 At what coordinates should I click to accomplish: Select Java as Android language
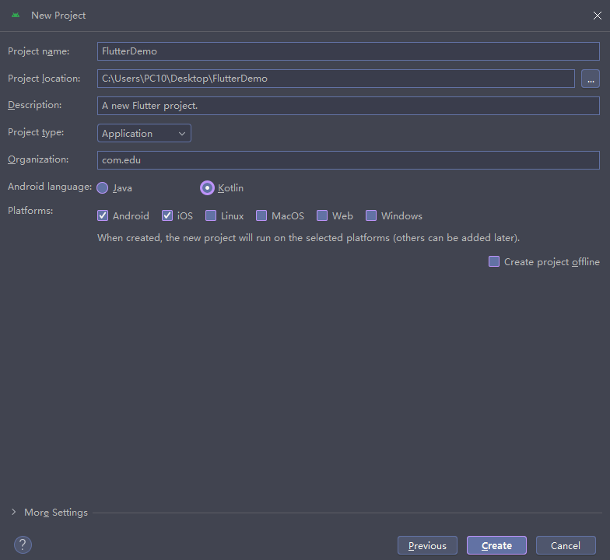coord(103,188)
